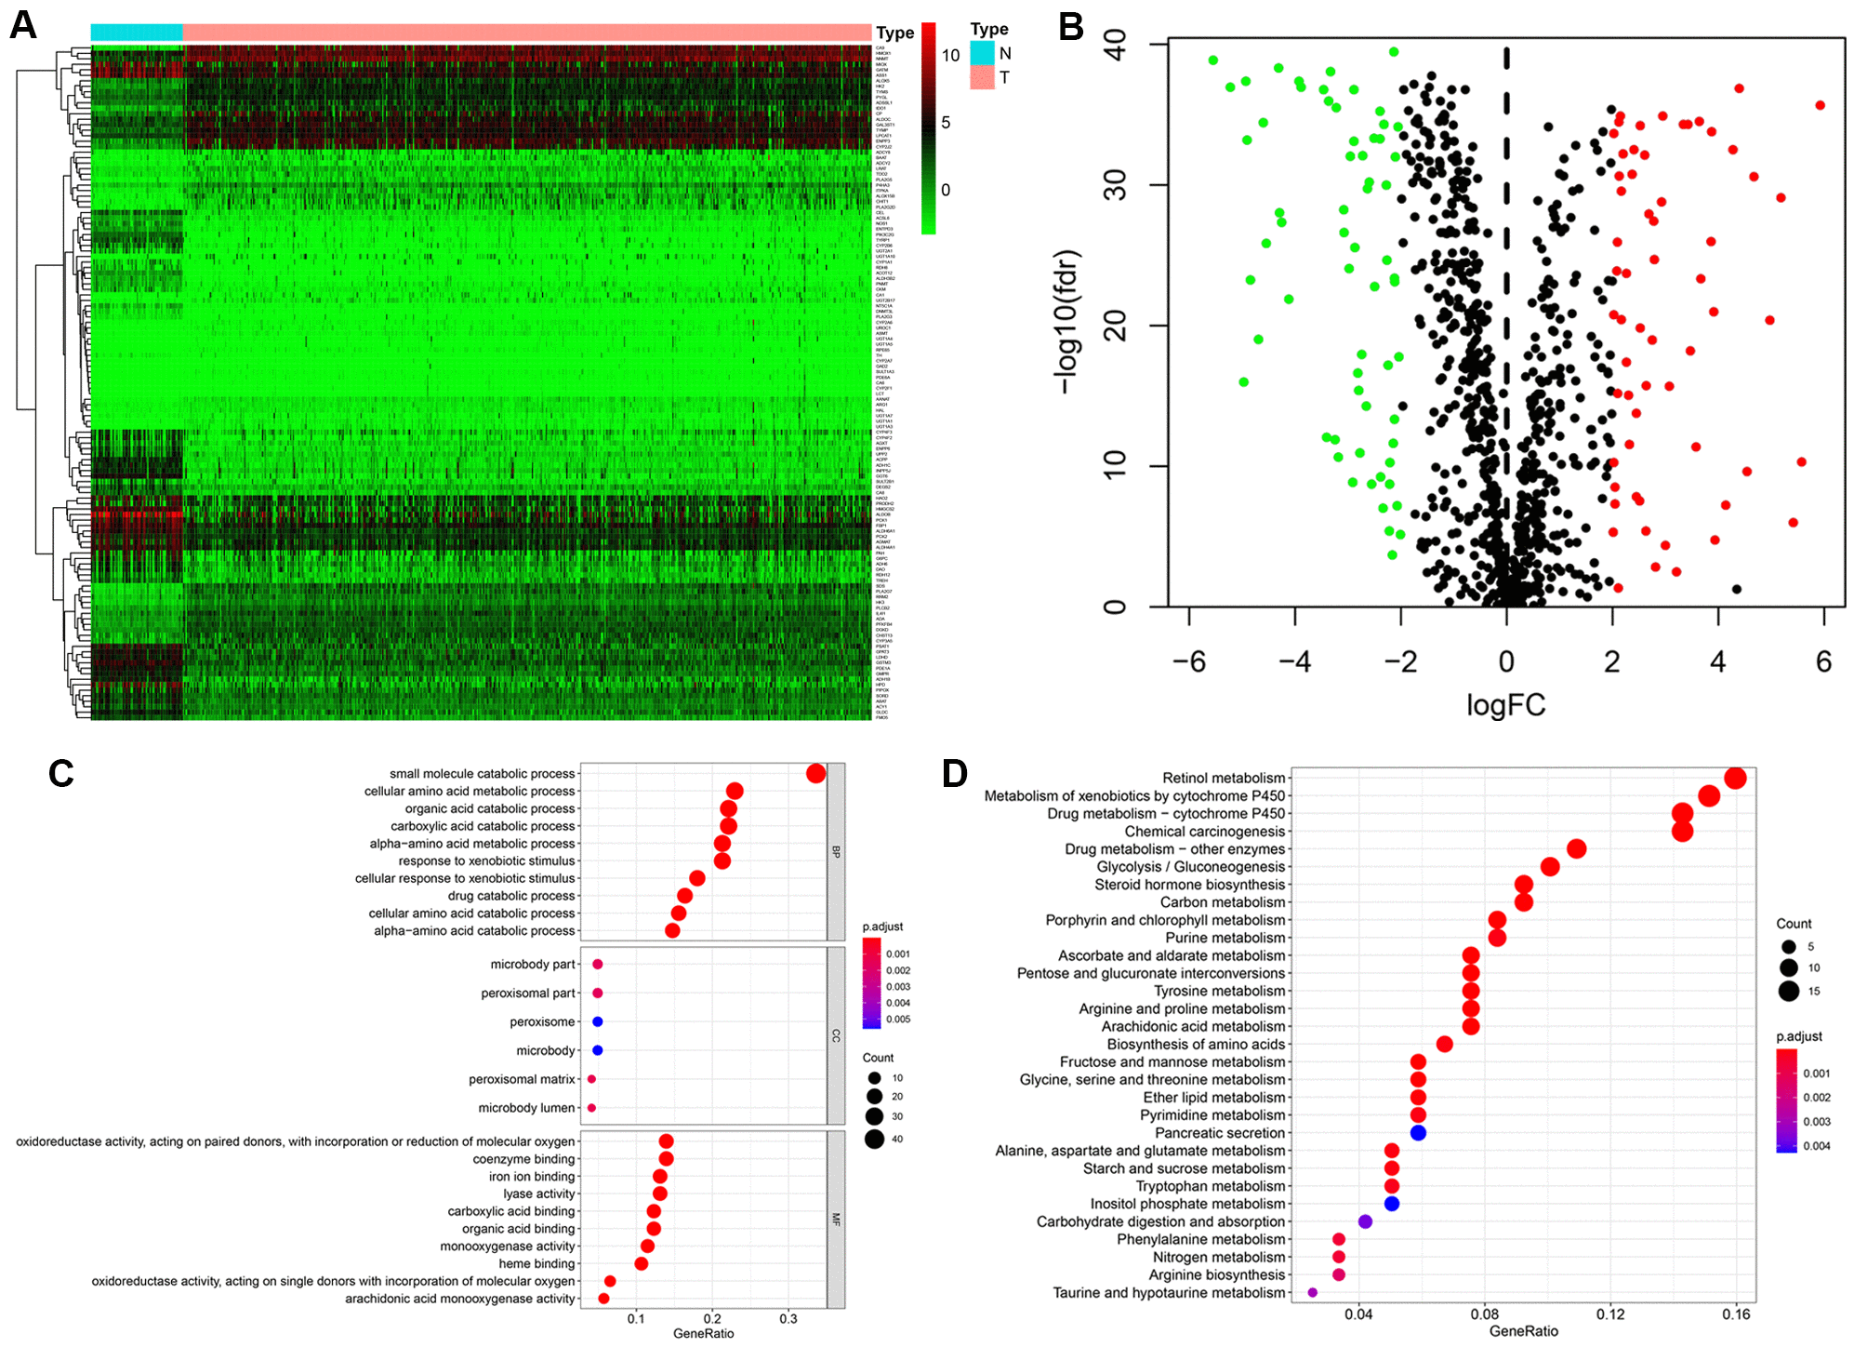Click the Count 15 legend circle in panel D

(1789, 991)
